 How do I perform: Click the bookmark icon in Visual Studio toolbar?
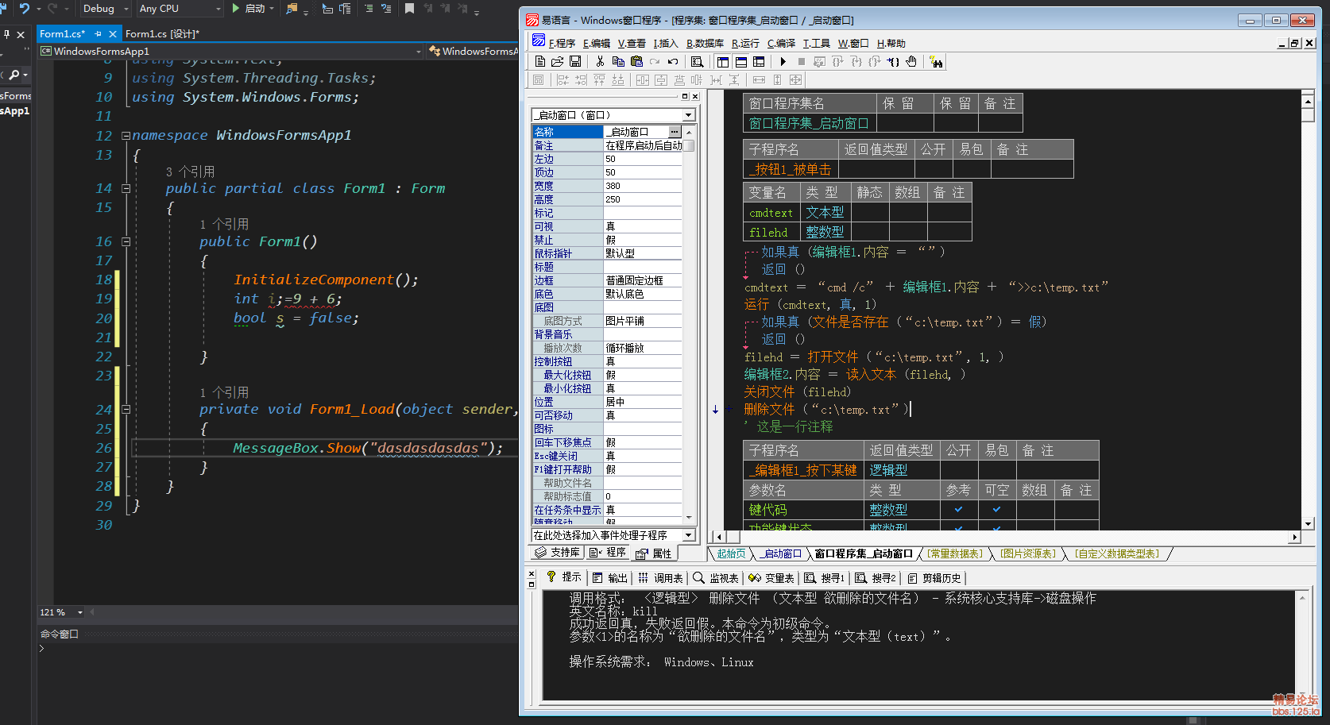pos(409,8)
